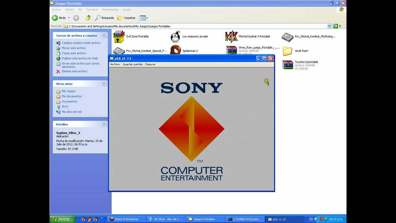The image size is (396, 223).
Task: Click Cambiar nombre a este archivo
Action: (x=81, y=43)
